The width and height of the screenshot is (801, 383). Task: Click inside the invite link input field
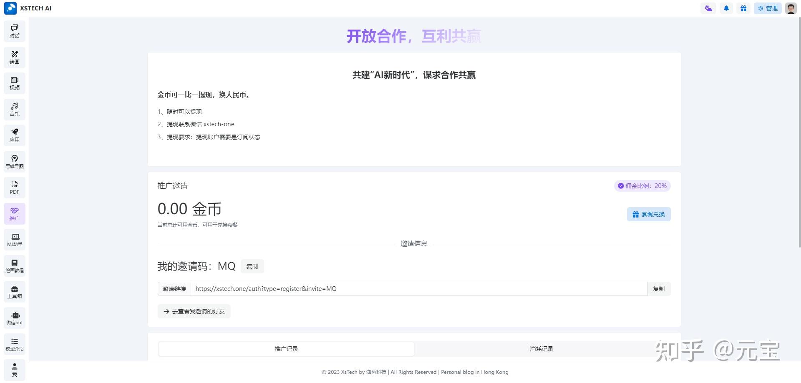point(417,288)
